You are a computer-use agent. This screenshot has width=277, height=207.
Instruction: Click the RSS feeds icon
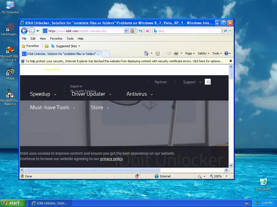tap(158, 54)
